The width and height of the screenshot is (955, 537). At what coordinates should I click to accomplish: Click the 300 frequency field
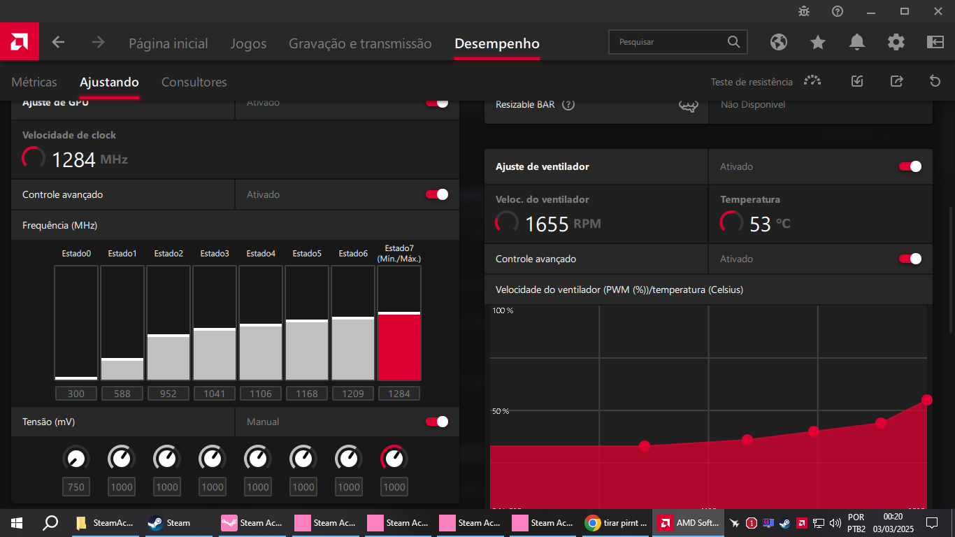pyautogui.click(x=76, y=394)
